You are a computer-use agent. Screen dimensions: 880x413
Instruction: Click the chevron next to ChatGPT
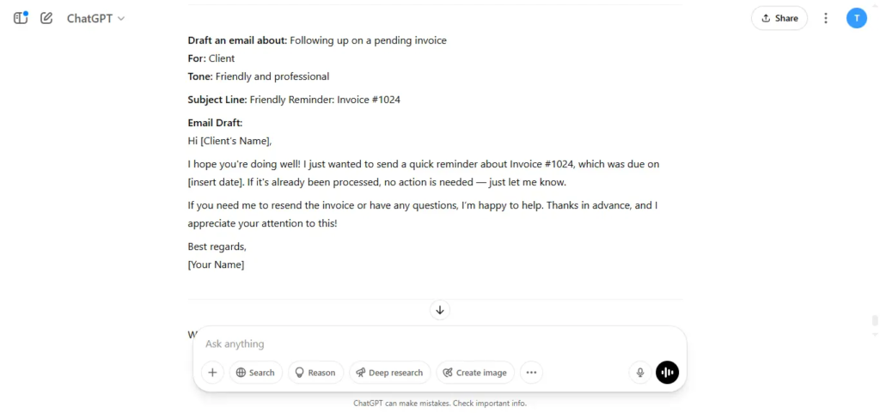tap(121, 19)
